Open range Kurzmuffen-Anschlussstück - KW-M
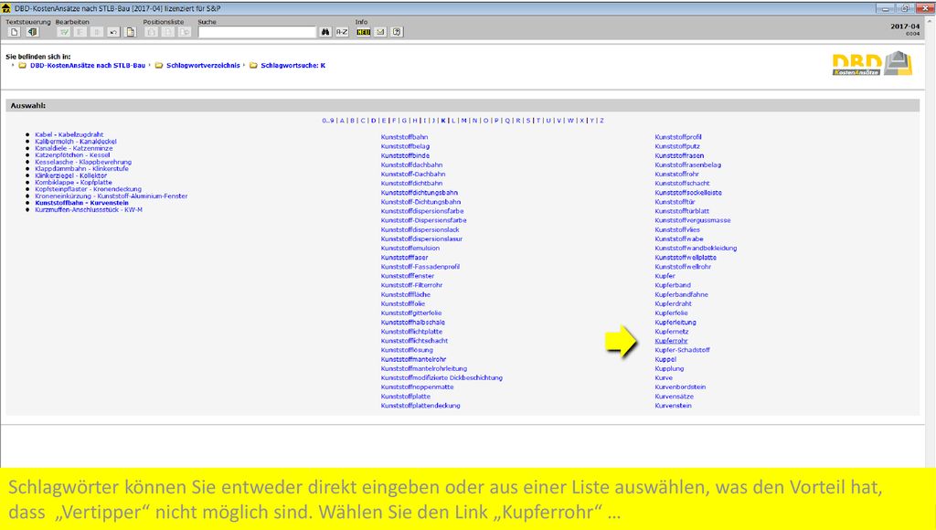The height and width of the screenshot is (530, 936). [x=89, y=210]
